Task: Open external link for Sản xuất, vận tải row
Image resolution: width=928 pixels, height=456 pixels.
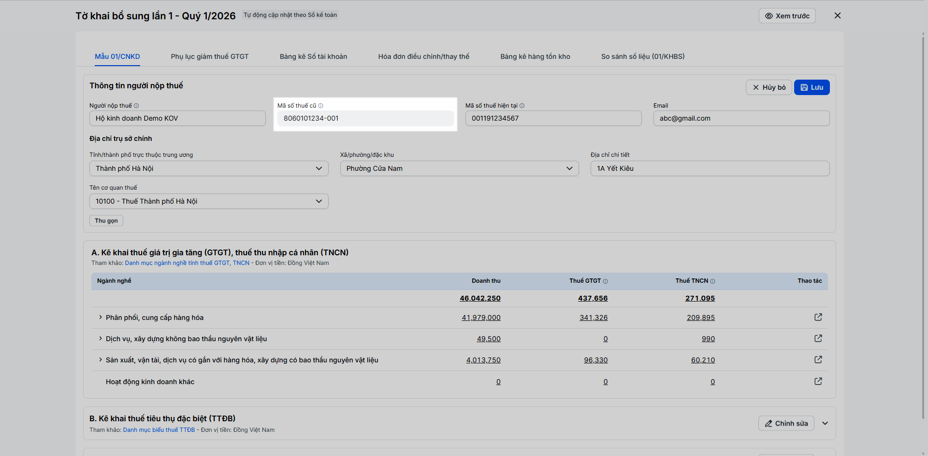Action: point(818,359)
